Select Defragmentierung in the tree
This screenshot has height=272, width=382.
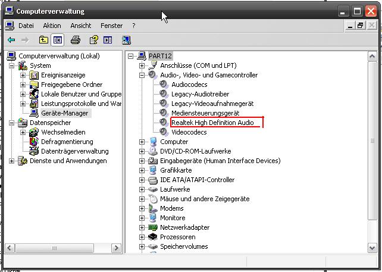tap(67, 142)
